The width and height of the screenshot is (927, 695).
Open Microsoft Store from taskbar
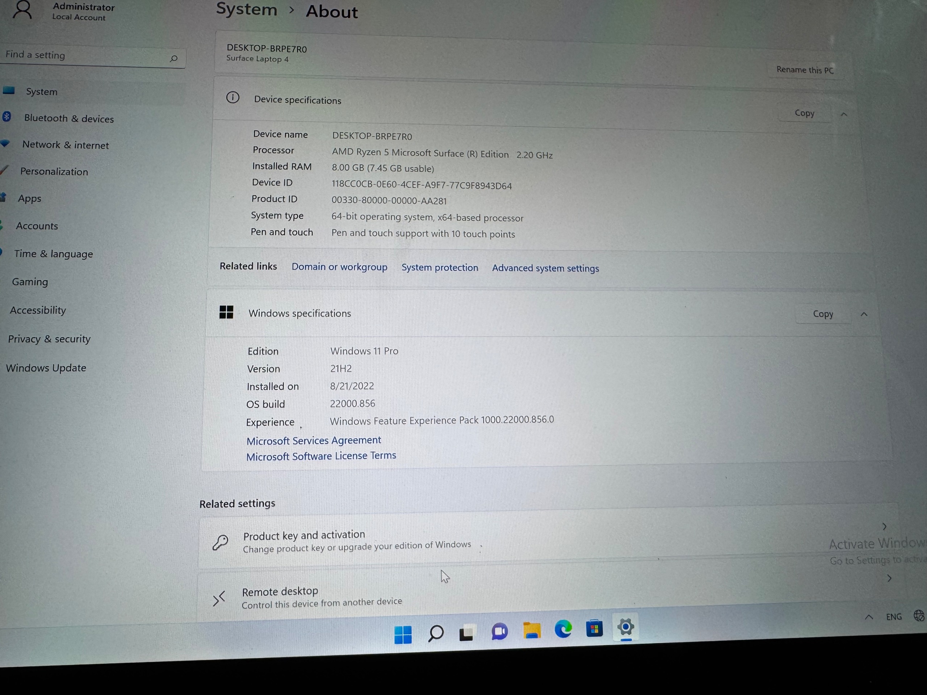pos(594,628)
